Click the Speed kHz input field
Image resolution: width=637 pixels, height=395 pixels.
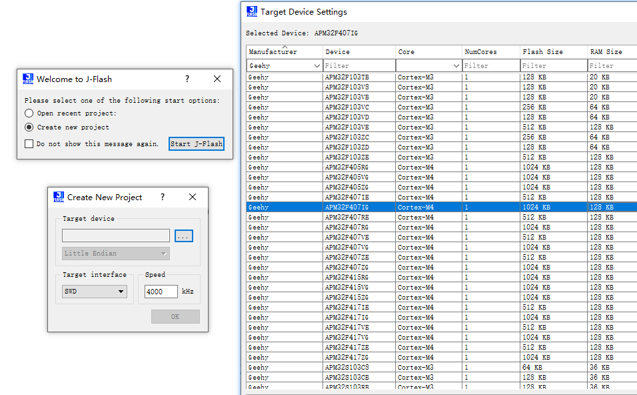[x=161, y=292]
